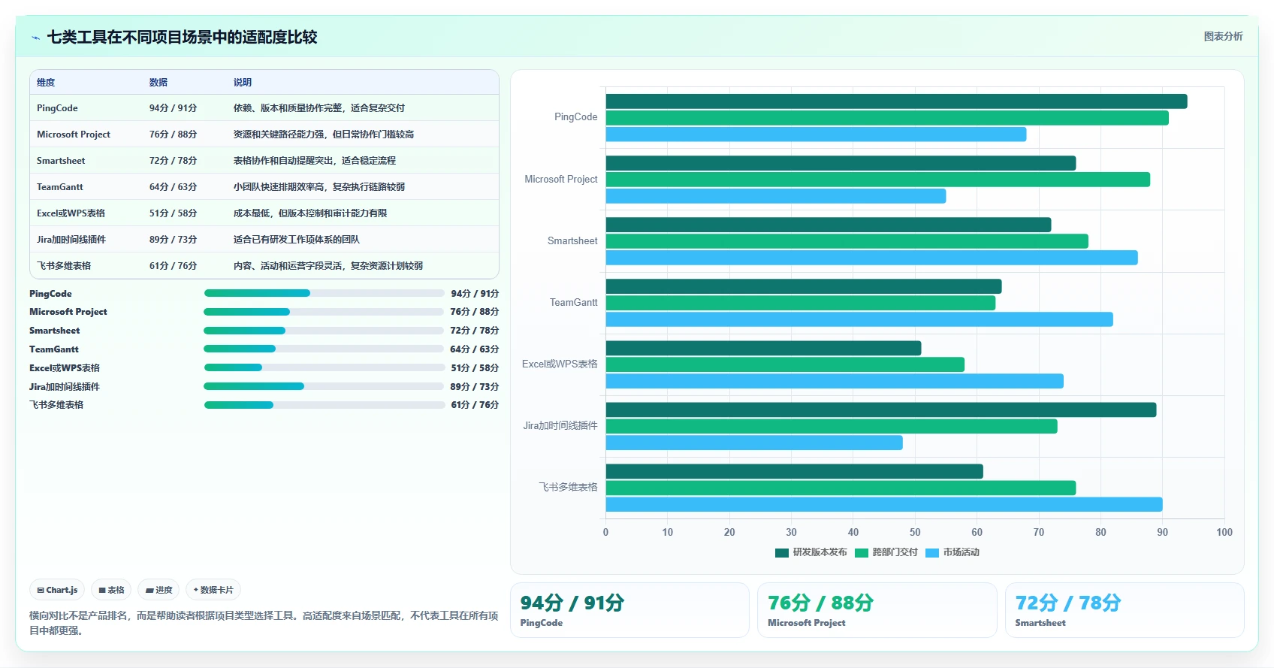Click the 维度 column header
Screen dimensions: 1274x668
46,83
